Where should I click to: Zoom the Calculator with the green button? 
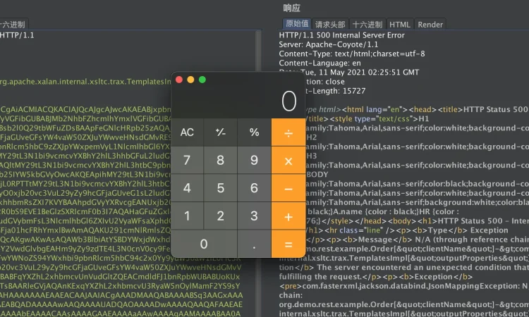[202, 80]
